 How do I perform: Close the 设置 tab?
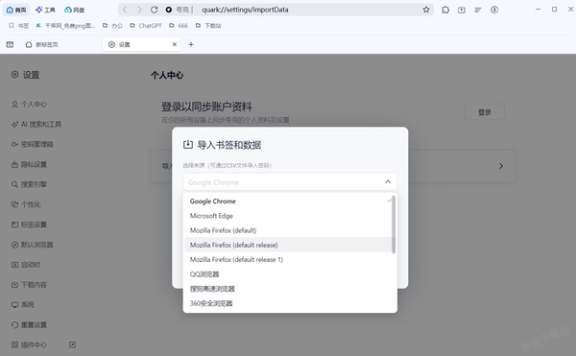pos(175,44)
